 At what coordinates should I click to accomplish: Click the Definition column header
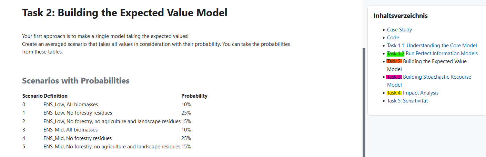point(55,96)
